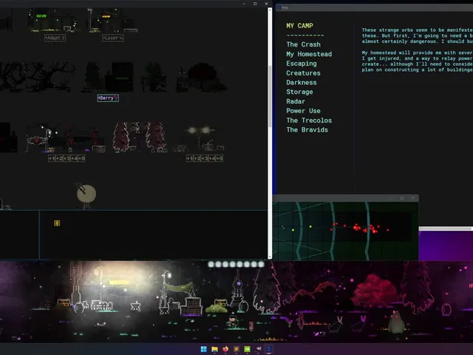Select the building above the Laser label
The image size is (473, 355).
(x=112, y=20)
